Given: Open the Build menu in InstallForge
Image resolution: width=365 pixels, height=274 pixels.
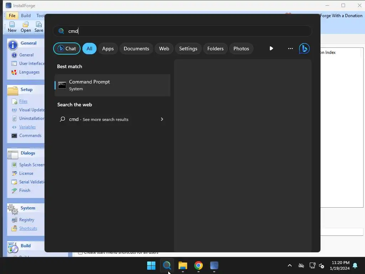Looking at the screenshot, I should 26,16.
